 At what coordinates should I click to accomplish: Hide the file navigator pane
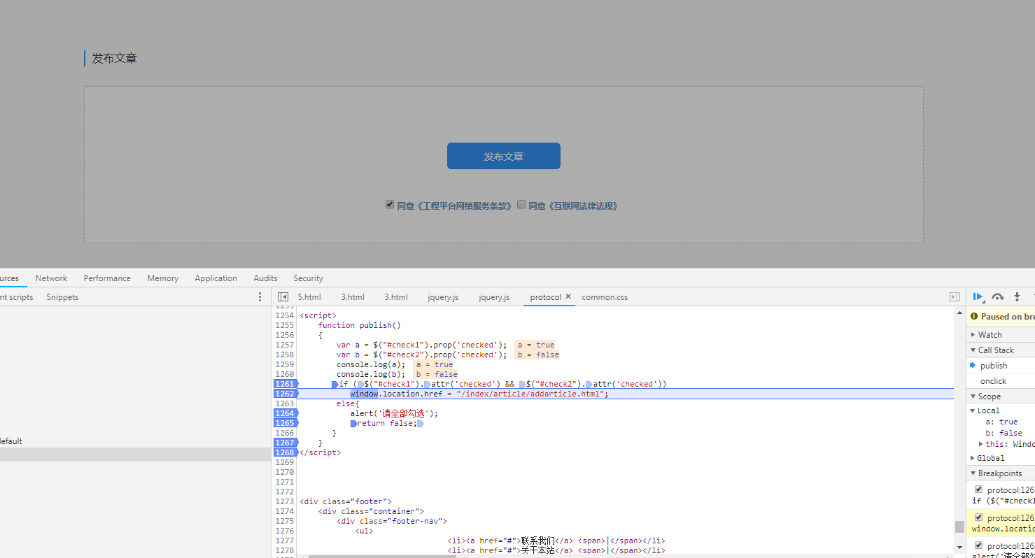(283, 297)
